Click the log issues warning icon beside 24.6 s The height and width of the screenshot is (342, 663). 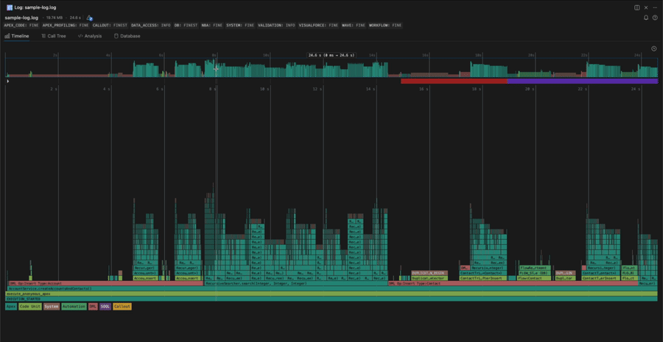tap(90, 18)
